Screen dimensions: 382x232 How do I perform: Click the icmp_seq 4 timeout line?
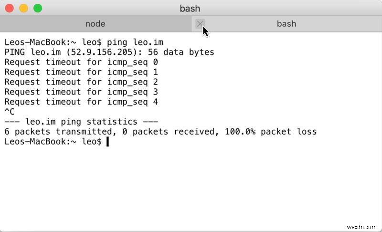[81, 102]
